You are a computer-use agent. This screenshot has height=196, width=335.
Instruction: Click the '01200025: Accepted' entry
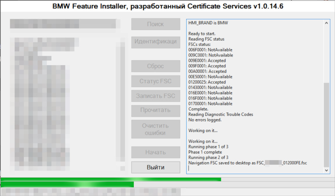click(207, 82)
